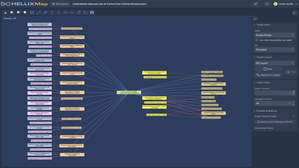The height and width of the screenshot is (168, 299).
Task: Rotate graph clockwise
Action: (85, 12)
